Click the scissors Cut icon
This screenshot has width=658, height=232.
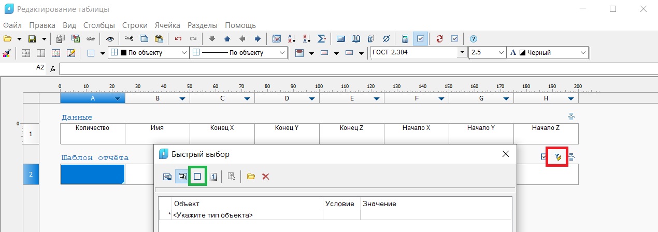tap(129, 39)
